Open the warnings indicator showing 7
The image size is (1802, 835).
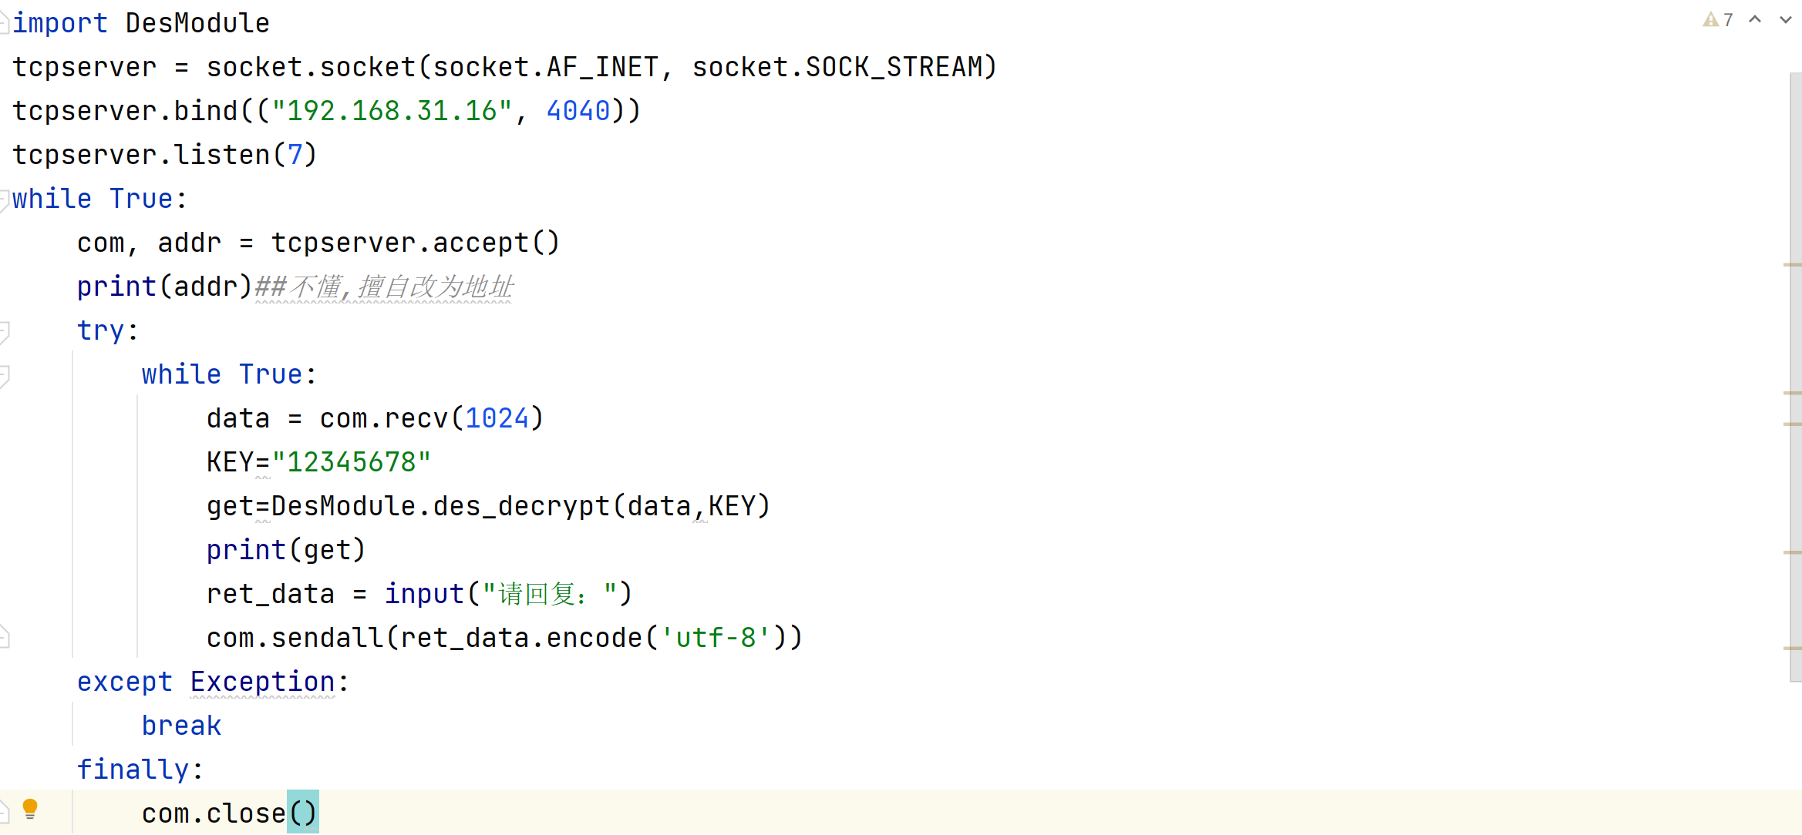(x=1718, y=20)
